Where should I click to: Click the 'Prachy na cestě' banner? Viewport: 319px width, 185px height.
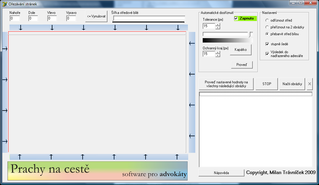(97, 171)
